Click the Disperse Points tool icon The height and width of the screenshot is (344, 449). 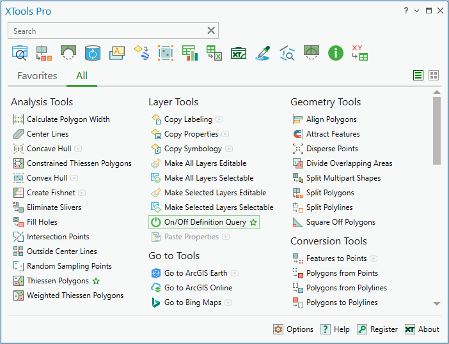[298, 149]
